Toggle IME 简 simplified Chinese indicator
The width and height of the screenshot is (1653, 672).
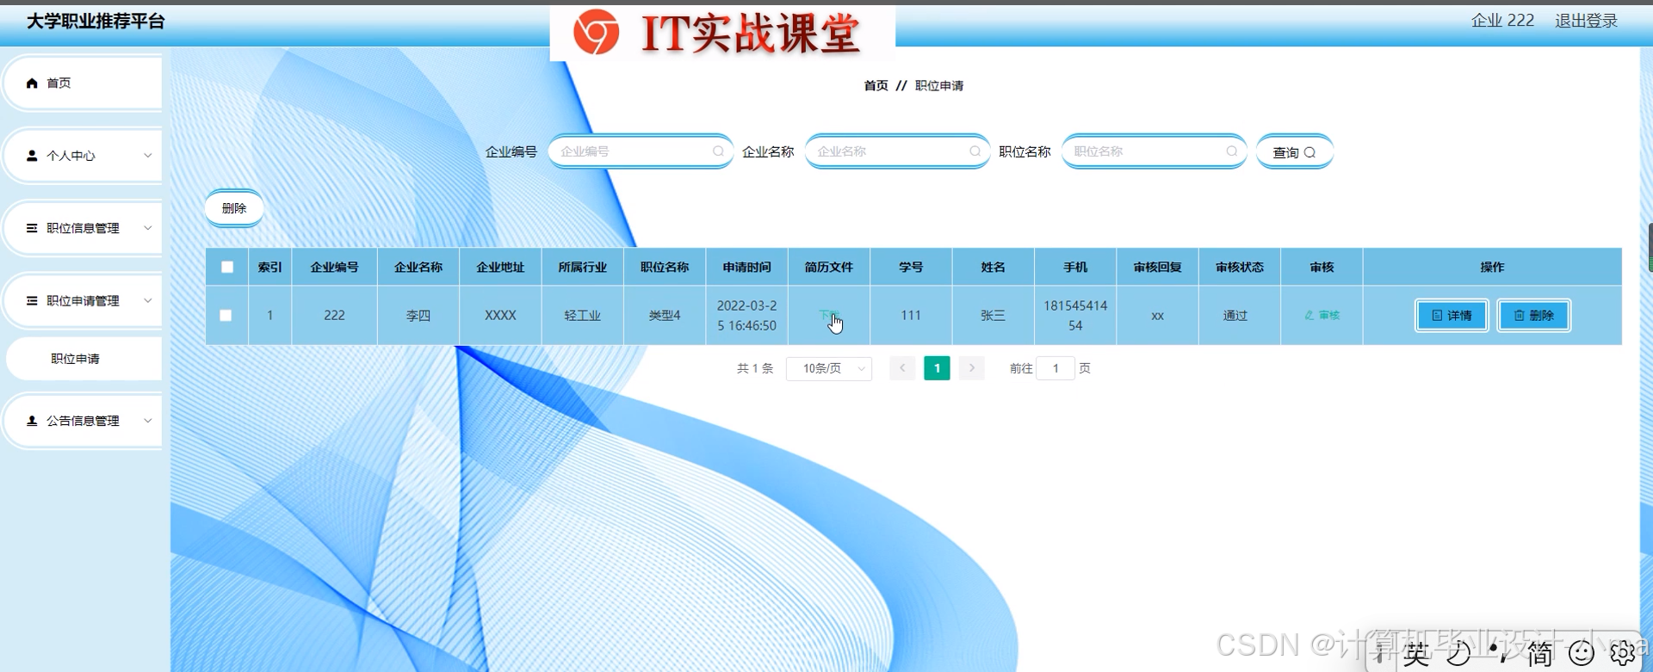point(1540,654)
